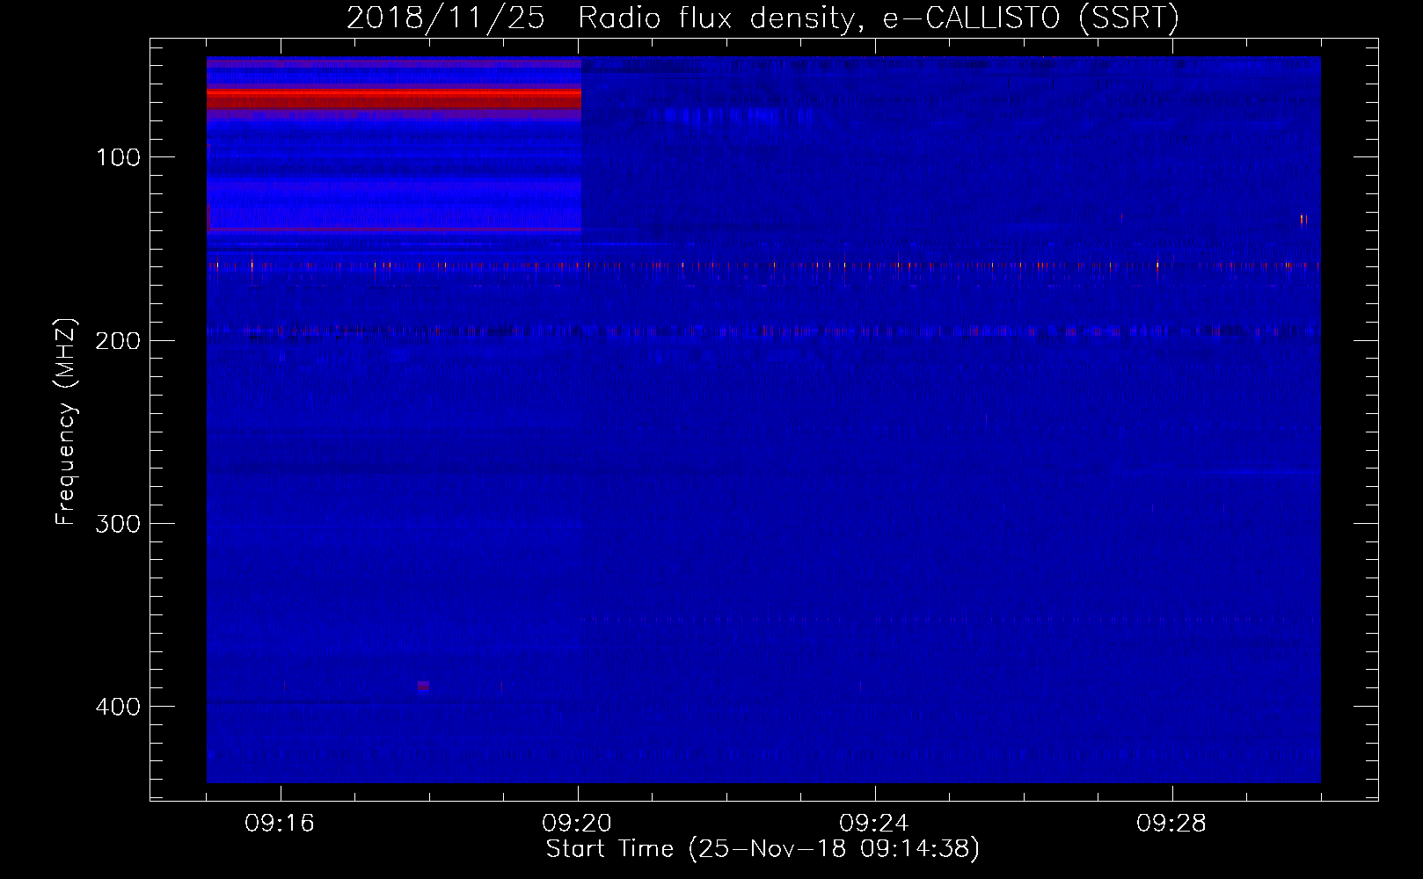The width and height of the screenshot is (1423, 879).
Task: Click the 09:16 time tick label
Action: click(280, 824)
